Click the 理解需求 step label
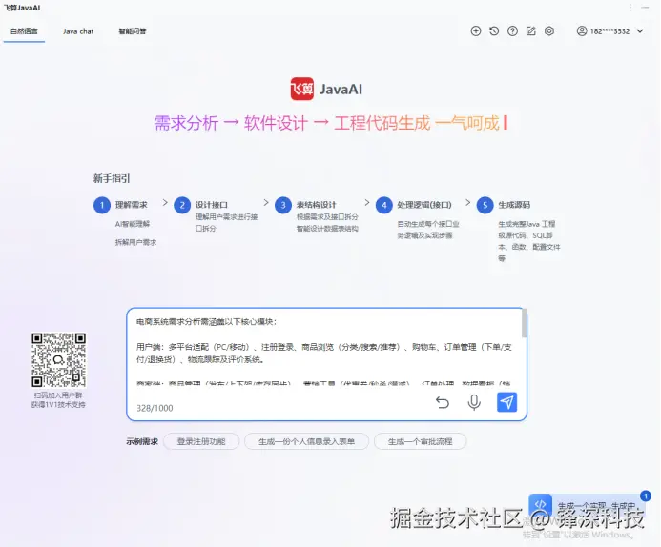 click(132, 205)
